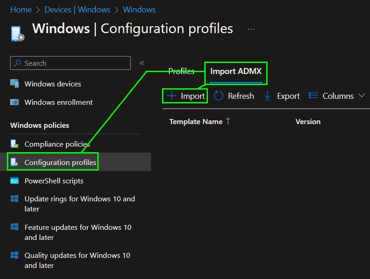Sort by Template Name column header
The height and width of the screenshot is (279, 370).
coord(196,121)
